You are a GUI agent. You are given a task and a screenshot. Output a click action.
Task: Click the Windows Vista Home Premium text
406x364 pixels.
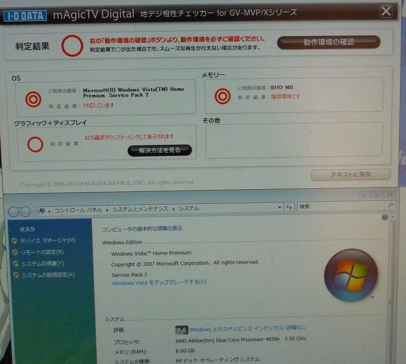[x=151, y=253]
